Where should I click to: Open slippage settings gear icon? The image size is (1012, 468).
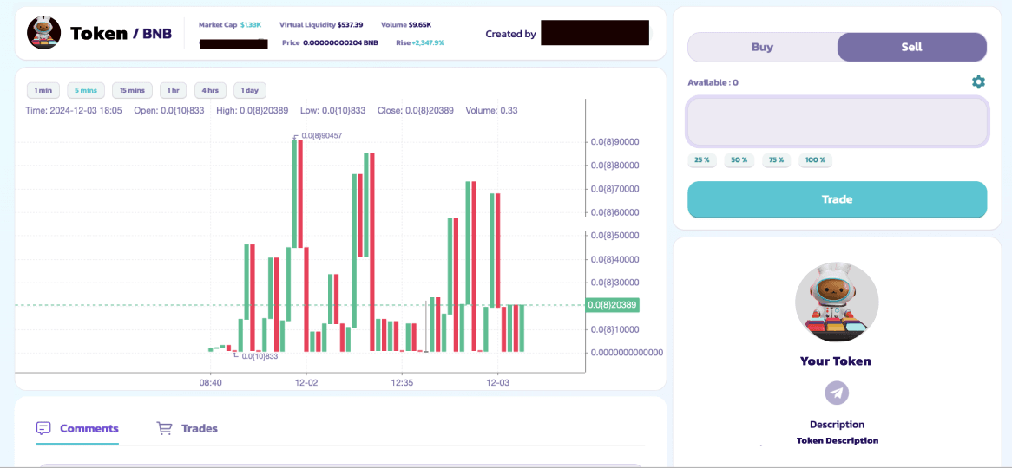978,82
